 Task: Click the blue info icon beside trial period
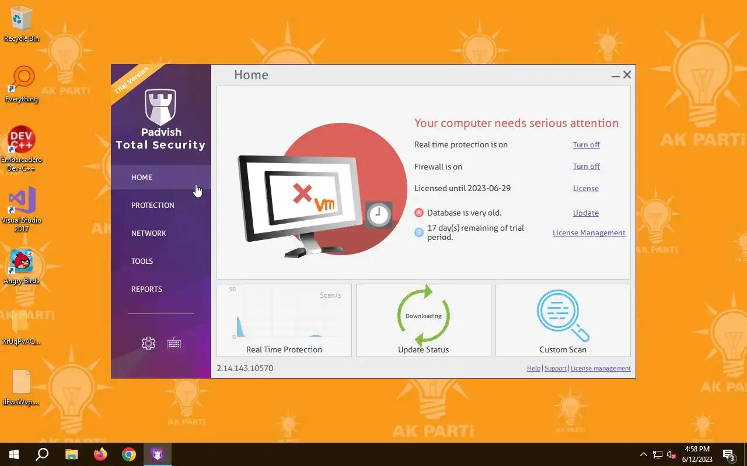pyautogui.click(x=419, y=232)
